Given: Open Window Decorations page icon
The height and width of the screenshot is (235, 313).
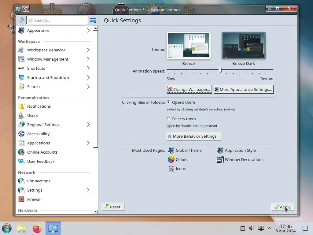Looking at the screenshot, I should [220, 159].
